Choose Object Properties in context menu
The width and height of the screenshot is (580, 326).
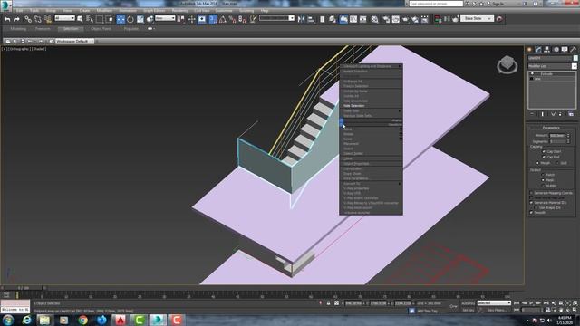(356, 164)
